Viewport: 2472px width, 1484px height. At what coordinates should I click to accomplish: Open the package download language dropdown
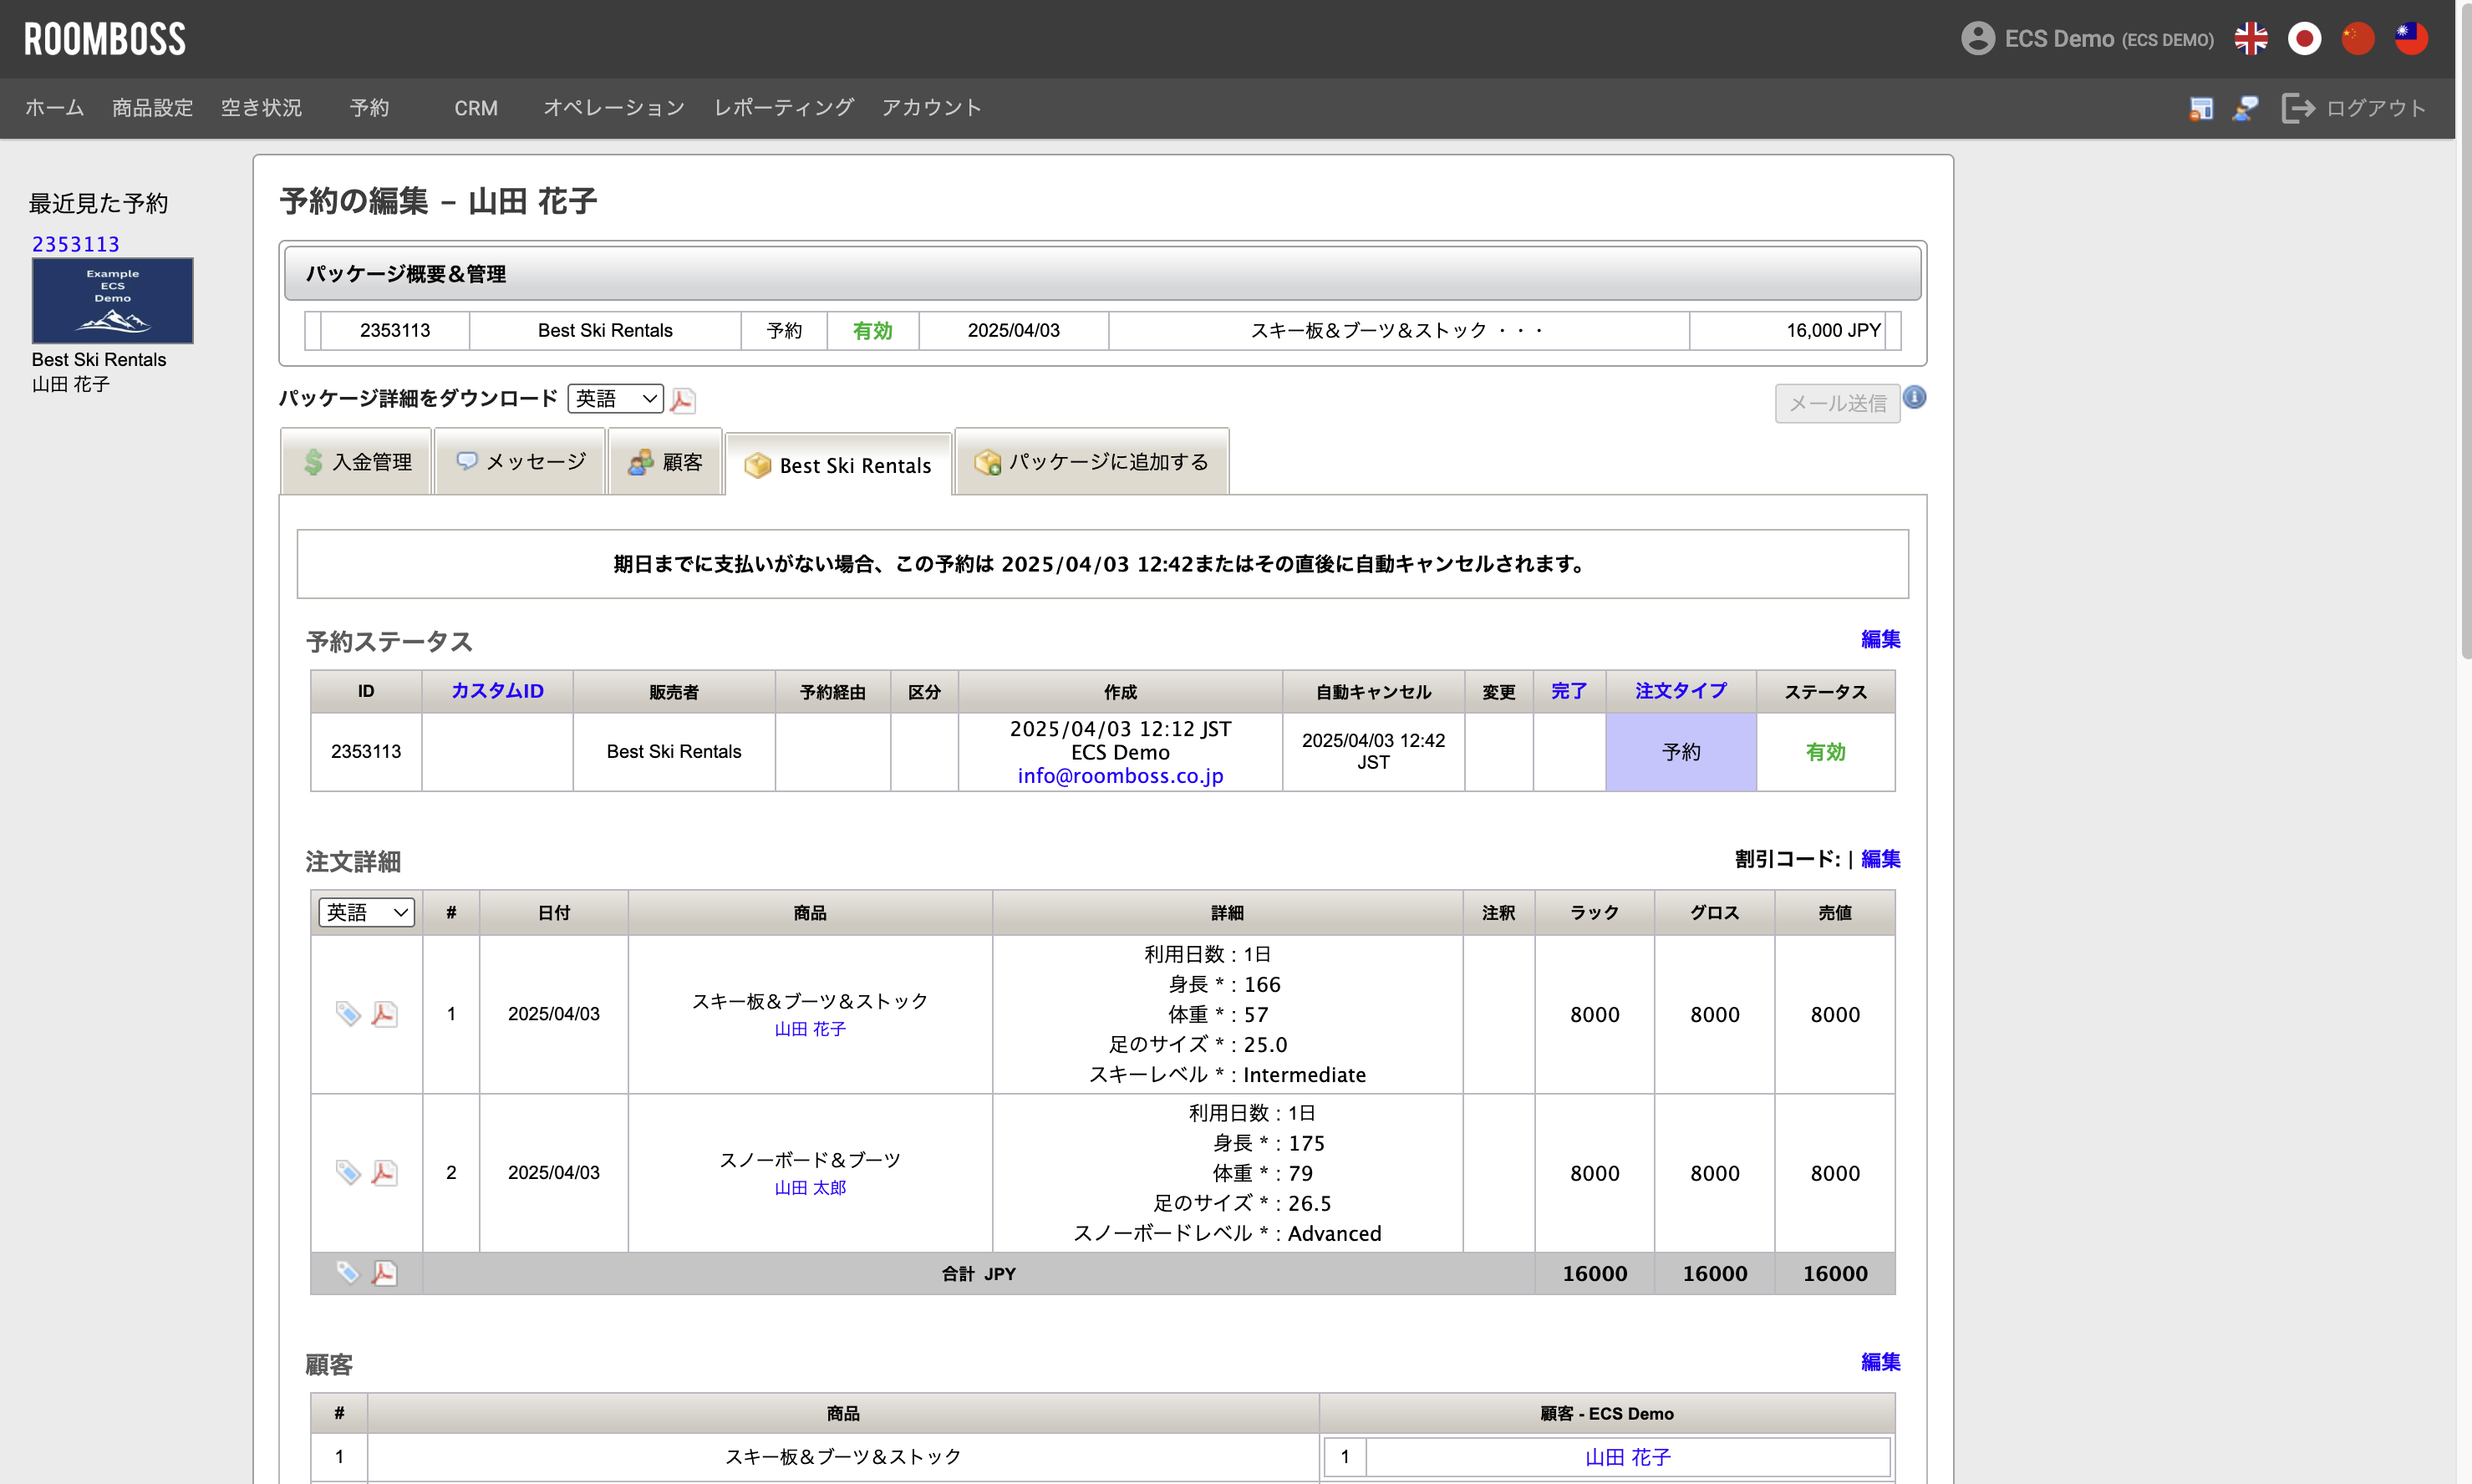pyautogui.click(x=615, y=399)
